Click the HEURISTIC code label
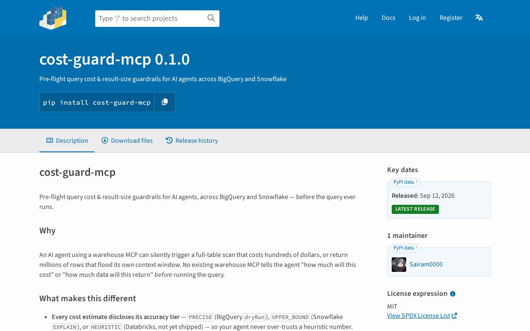 point(106,327)
